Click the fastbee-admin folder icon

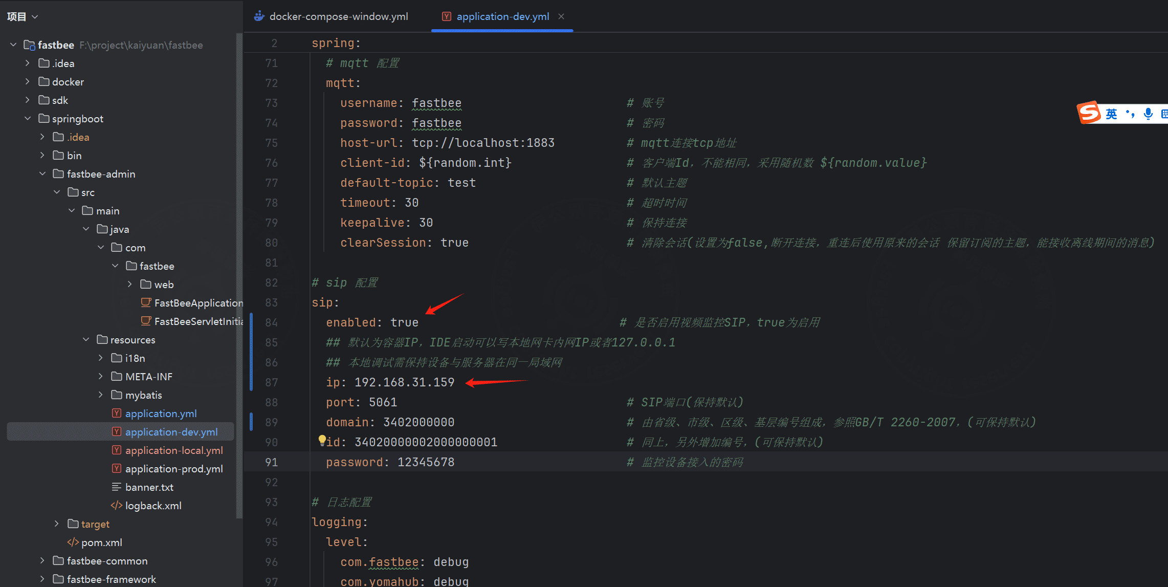pyautogui.click(x=58, y=174)
